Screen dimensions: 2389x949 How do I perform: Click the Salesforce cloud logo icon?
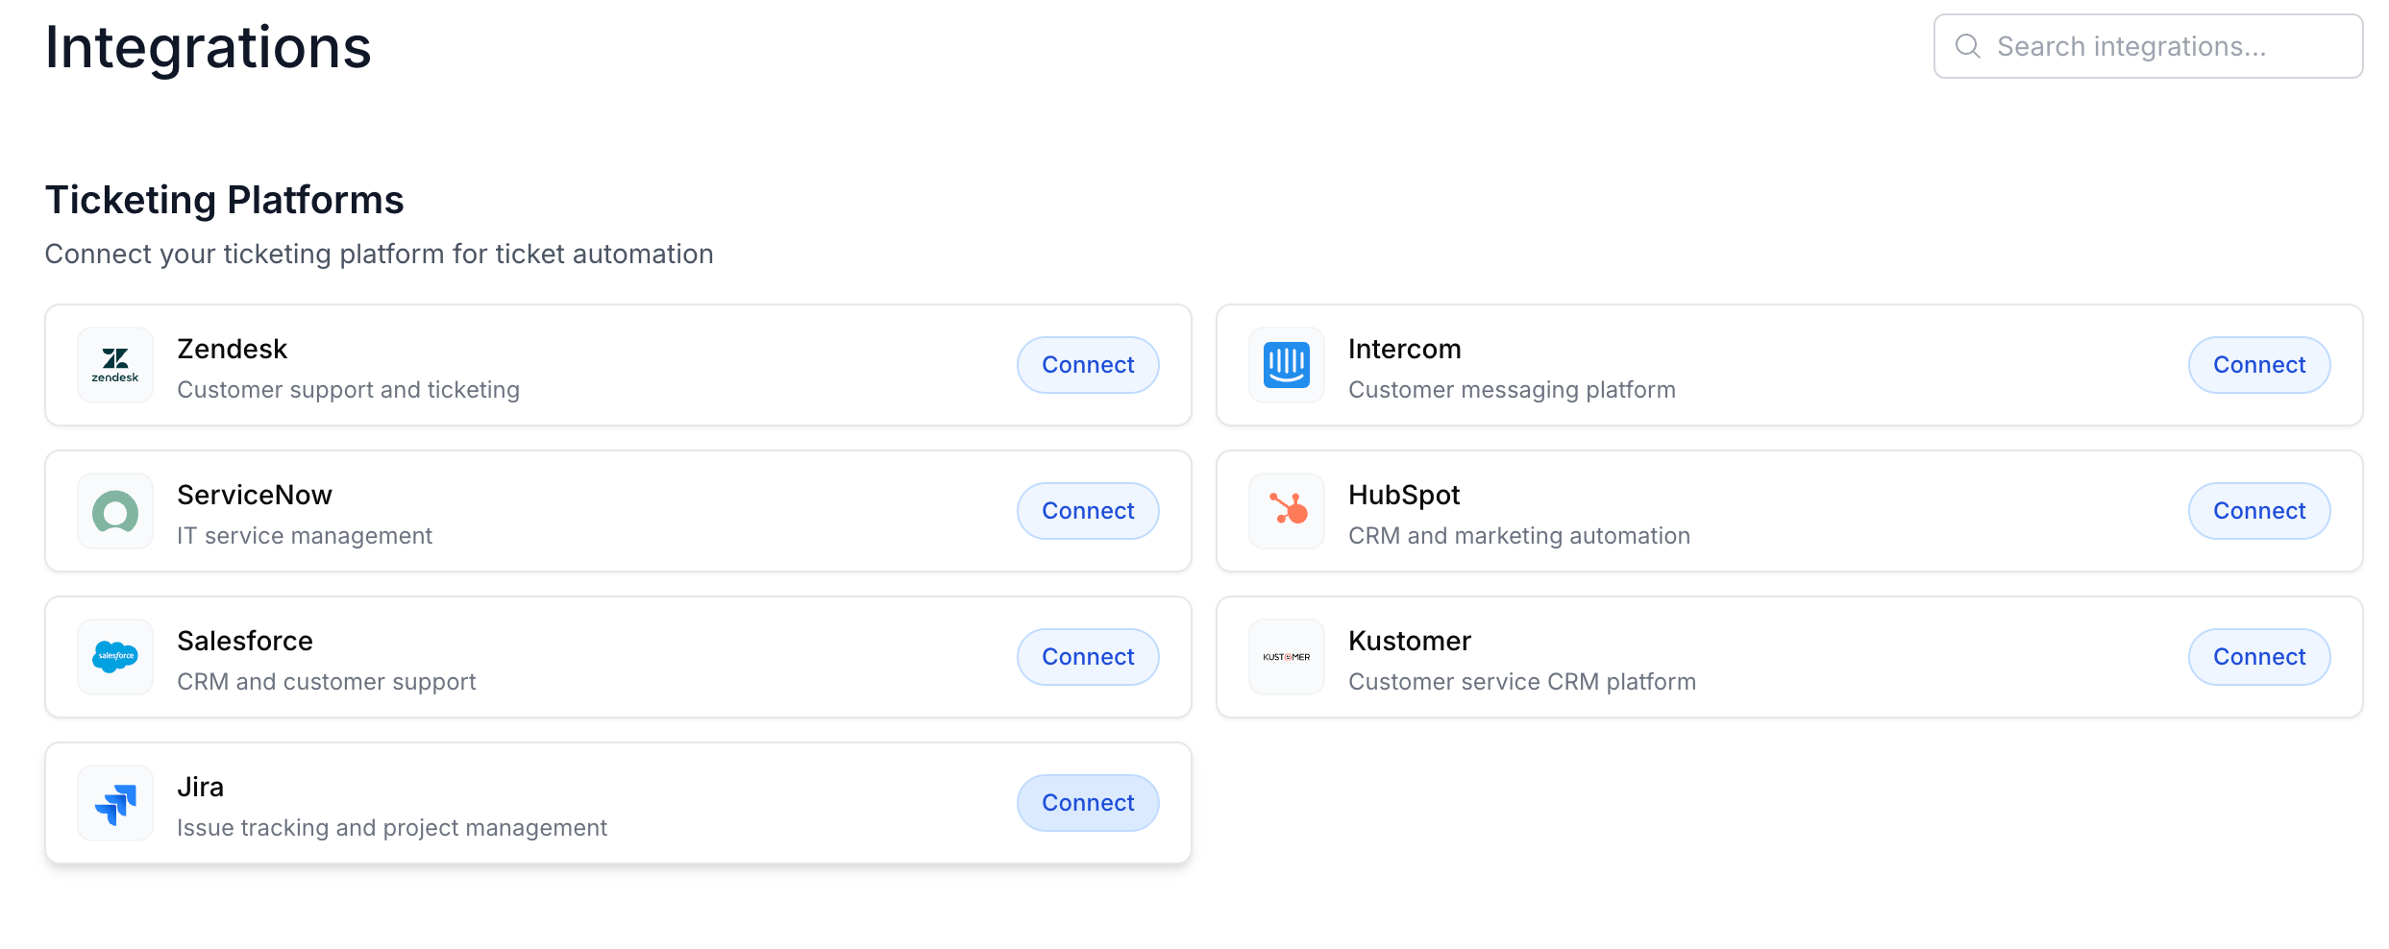[115, 657]
